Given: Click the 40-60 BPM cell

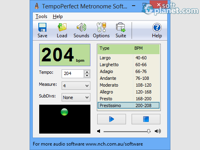Looking at the screenshot, I should tap(141, 58).
